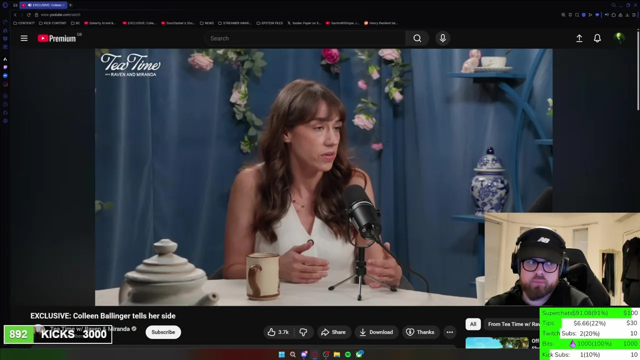Toggle the ad blocker shield icon
The width and height of the screenshot is (640, 360).
tap(583, 14)
